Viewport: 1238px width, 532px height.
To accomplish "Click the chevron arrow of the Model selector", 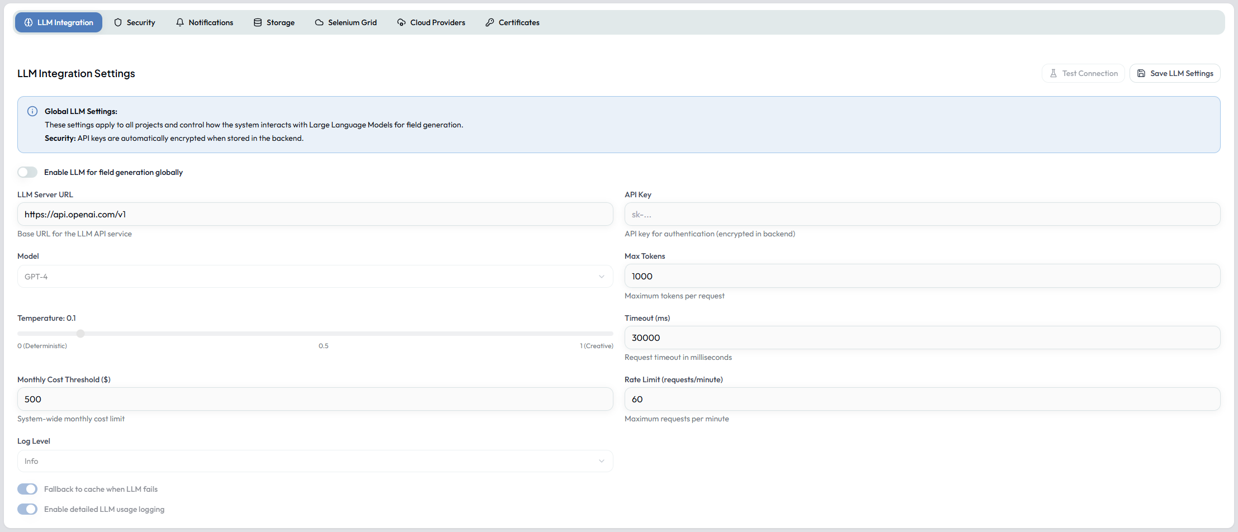I will tap(602, 277).
